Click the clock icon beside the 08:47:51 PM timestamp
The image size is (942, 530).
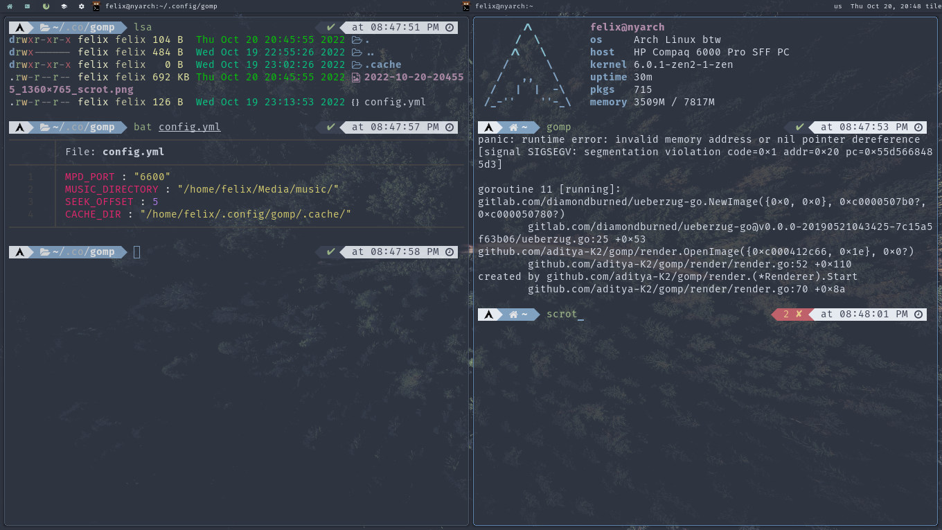(x=450, y=27)
